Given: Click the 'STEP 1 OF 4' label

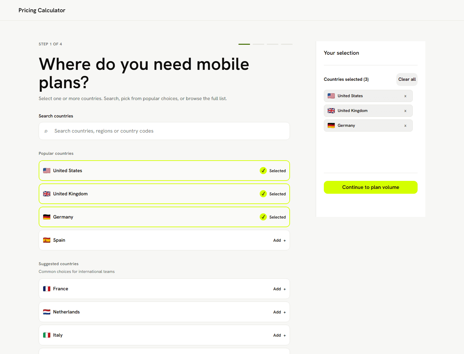Looking at the screenshot, I should pyautogui.click(x=50, y=44).
